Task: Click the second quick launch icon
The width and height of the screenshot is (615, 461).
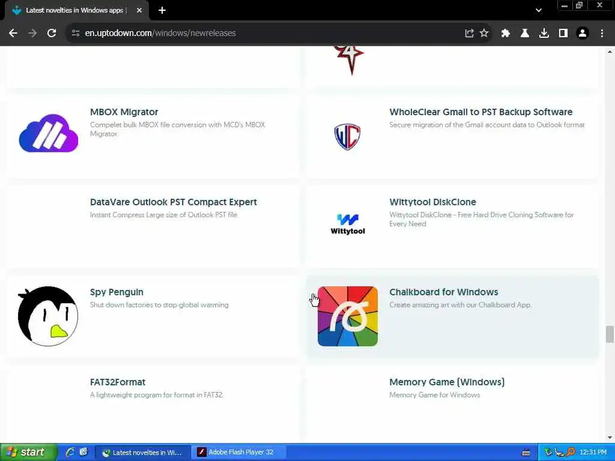Action: 83,453
